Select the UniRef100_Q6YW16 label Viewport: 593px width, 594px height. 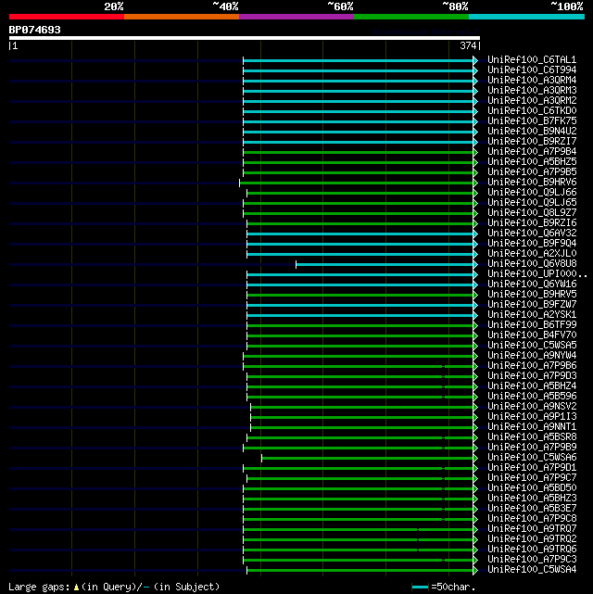532,284
